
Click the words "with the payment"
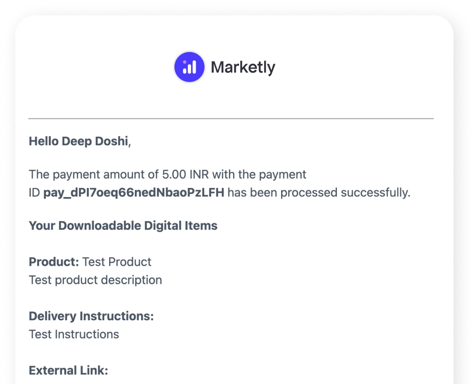(264, 174)
